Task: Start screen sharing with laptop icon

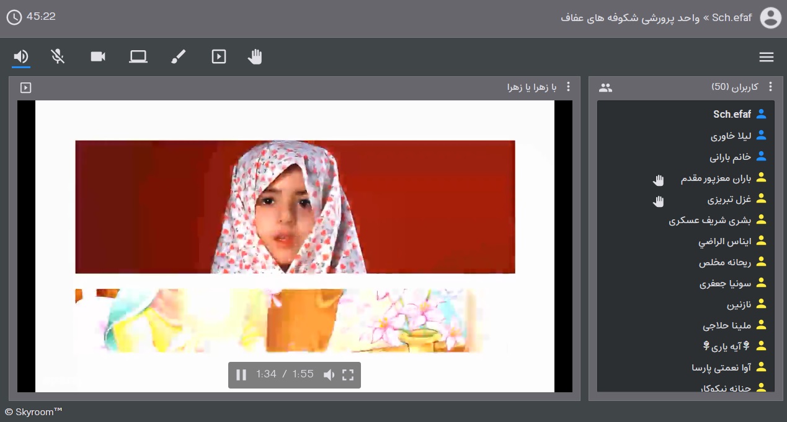Action: 138,57
